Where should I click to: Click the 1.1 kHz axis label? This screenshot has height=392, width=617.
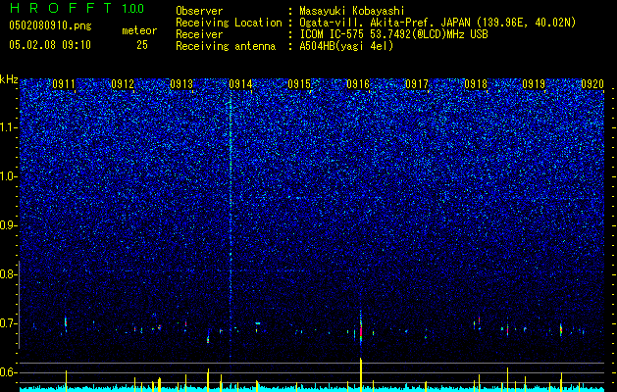pos(8,127)
